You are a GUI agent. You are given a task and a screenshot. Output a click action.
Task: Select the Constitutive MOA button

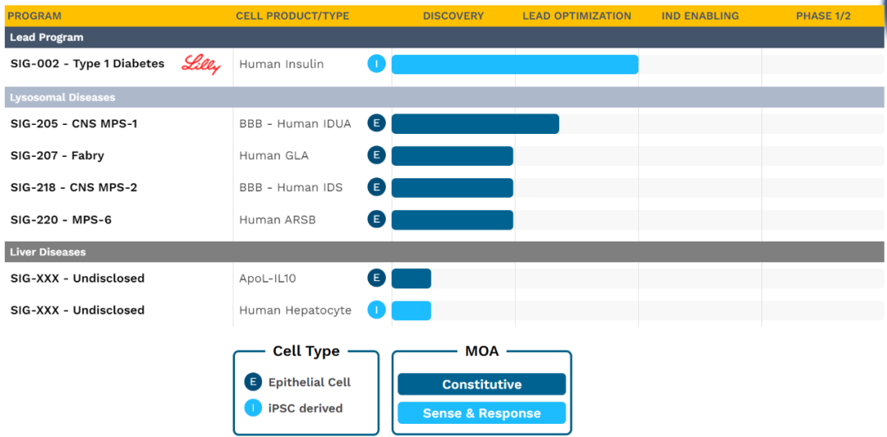point(481,384)
